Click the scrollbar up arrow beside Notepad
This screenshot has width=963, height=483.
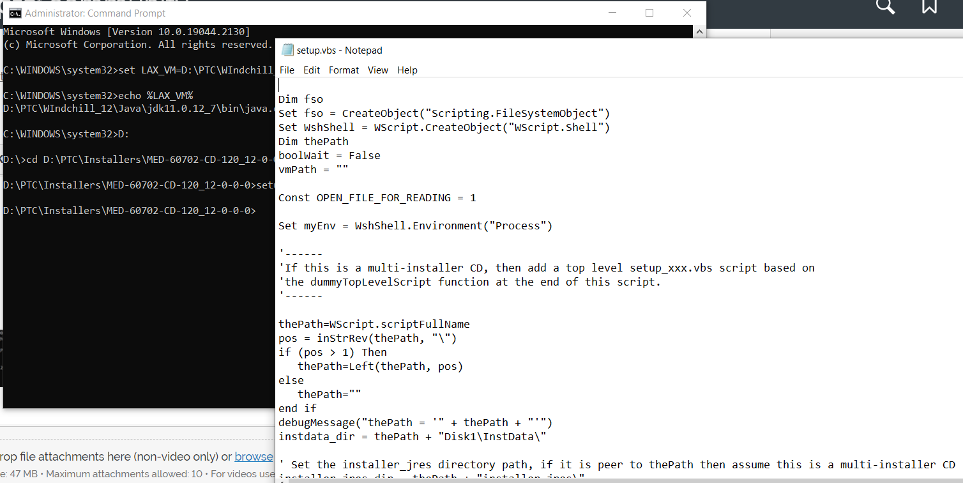700,31
